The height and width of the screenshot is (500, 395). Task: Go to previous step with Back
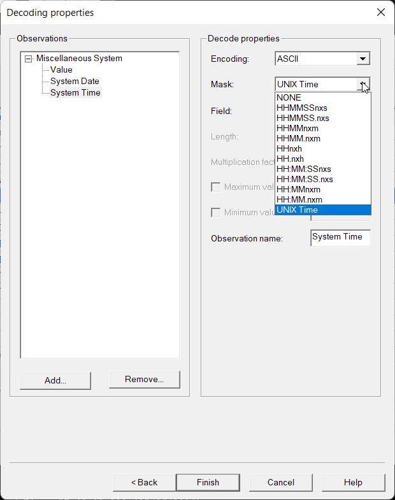point(144,482)
